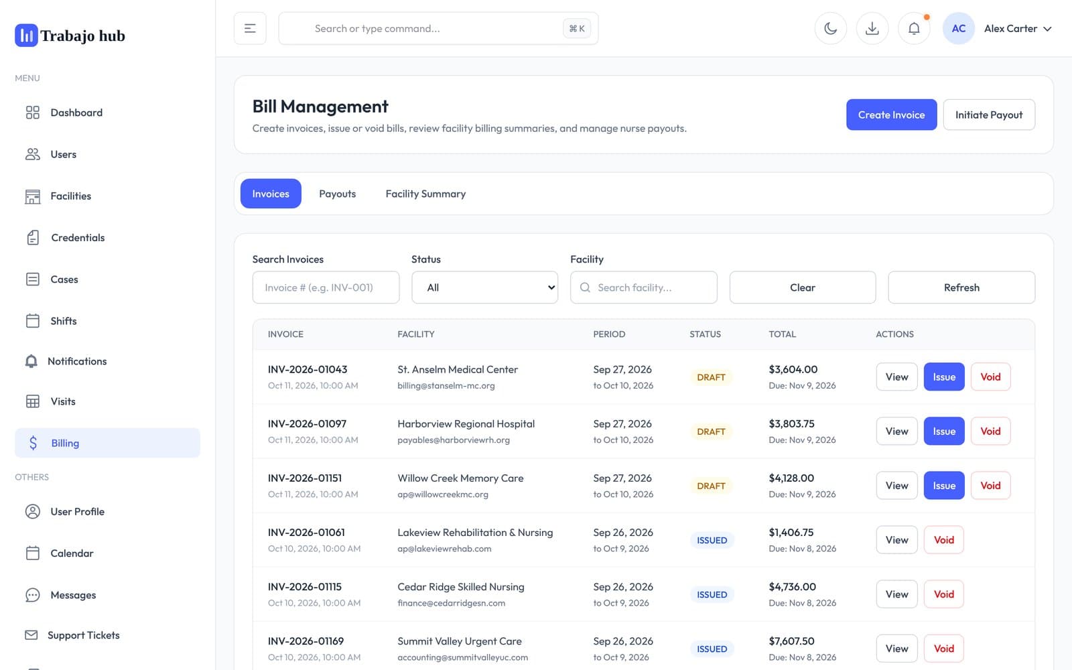Click the Invoice number search field
The height and width of the screenshot is (670, 1072).
pos(326,287)
